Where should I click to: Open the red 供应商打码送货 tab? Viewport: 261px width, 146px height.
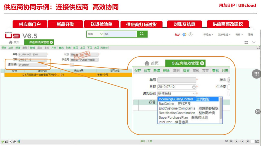click(141, 24)
